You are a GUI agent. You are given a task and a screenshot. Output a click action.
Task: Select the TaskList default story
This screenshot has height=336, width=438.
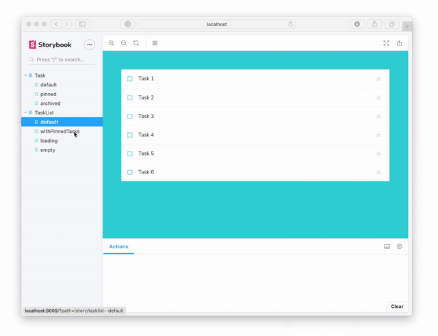tap(62, 122)
